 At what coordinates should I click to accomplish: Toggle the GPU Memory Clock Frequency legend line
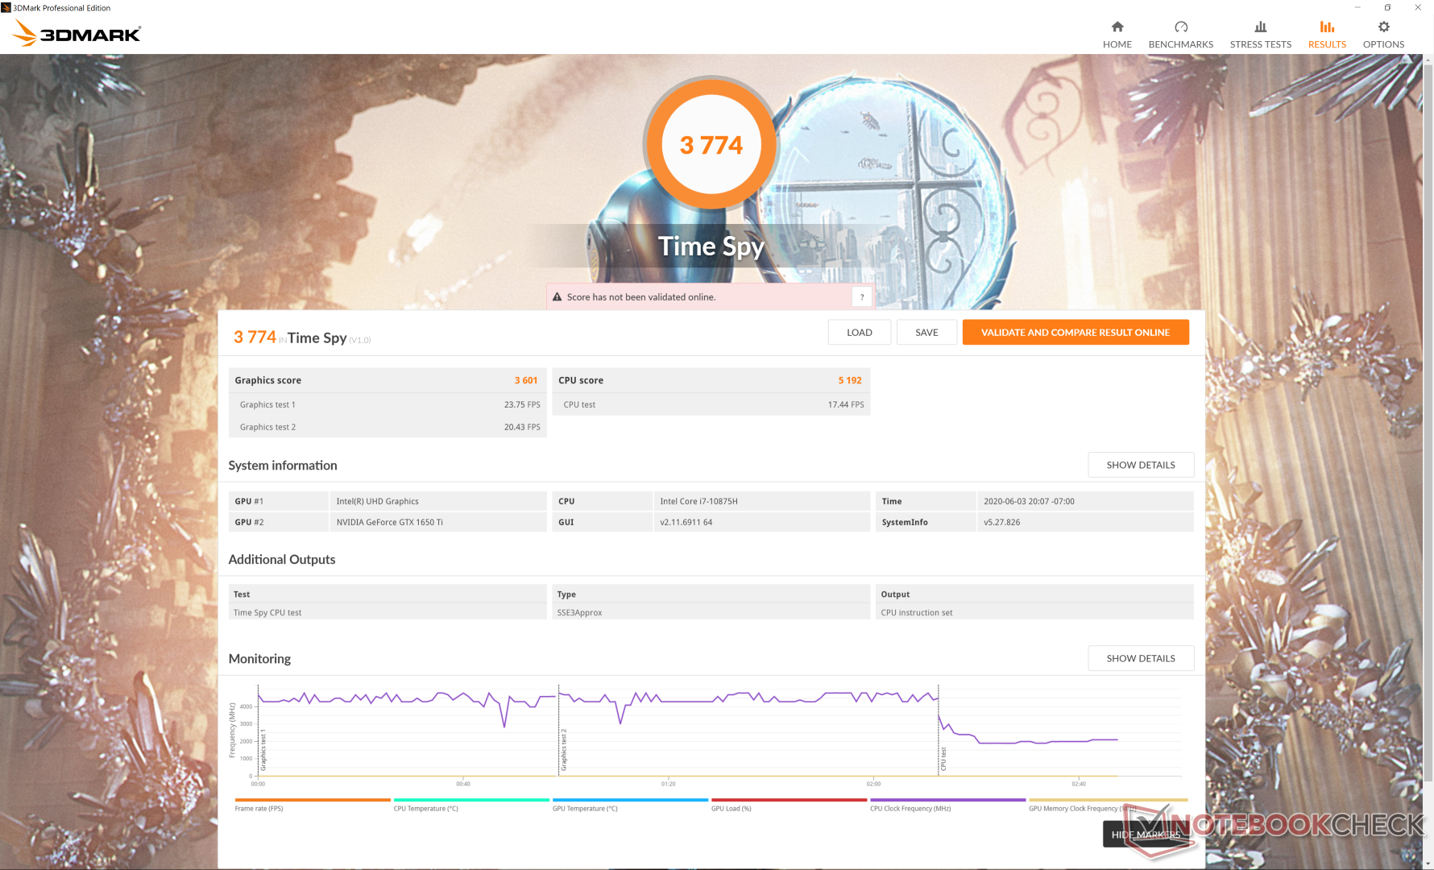(1108, 805)
